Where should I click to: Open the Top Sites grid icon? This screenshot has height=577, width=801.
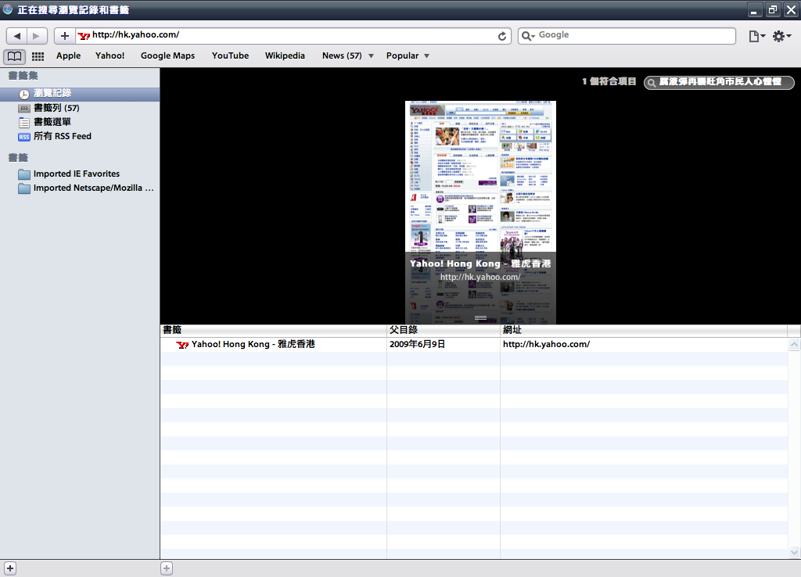[38, 56]
